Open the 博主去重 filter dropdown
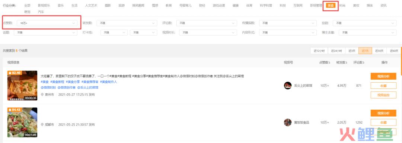 click(x=368, y=33)
